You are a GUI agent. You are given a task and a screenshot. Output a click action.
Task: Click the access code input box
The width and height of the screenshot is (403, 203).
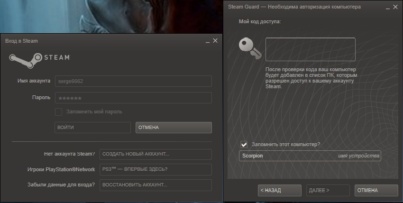pos(311,49)
